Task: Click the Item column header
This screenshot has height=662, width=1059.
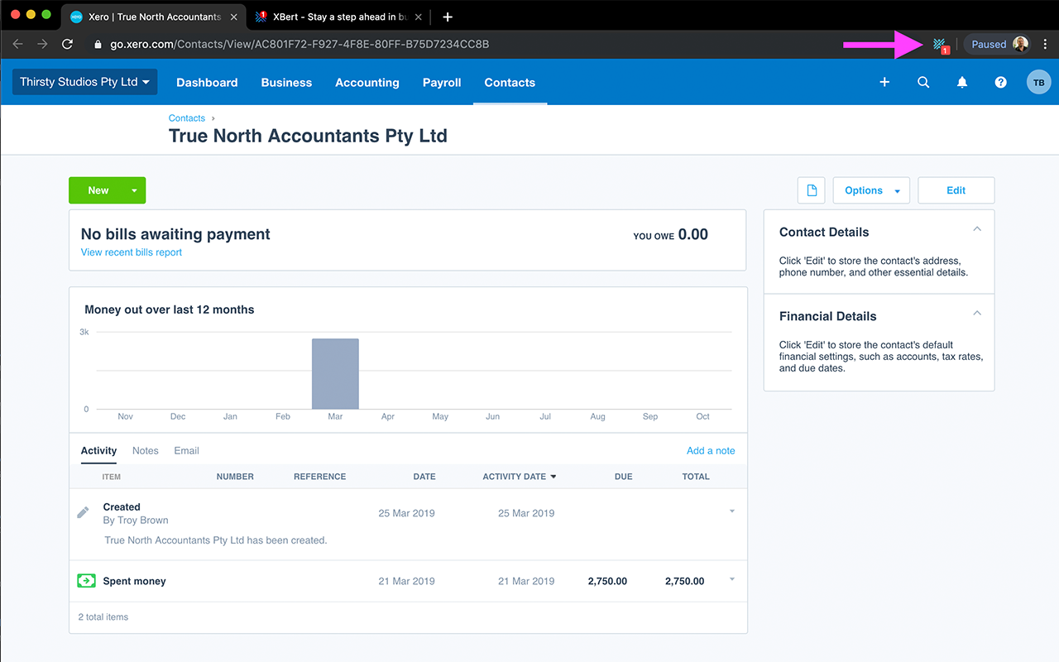Action: [112, 477]
